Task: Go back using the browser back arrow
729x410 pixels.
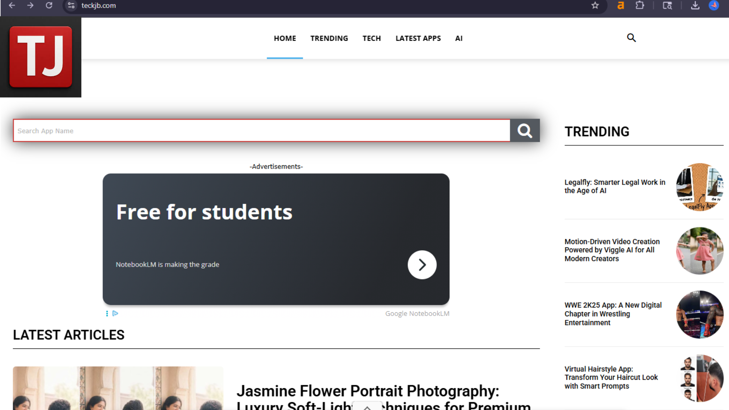Action: click(12, 6)
